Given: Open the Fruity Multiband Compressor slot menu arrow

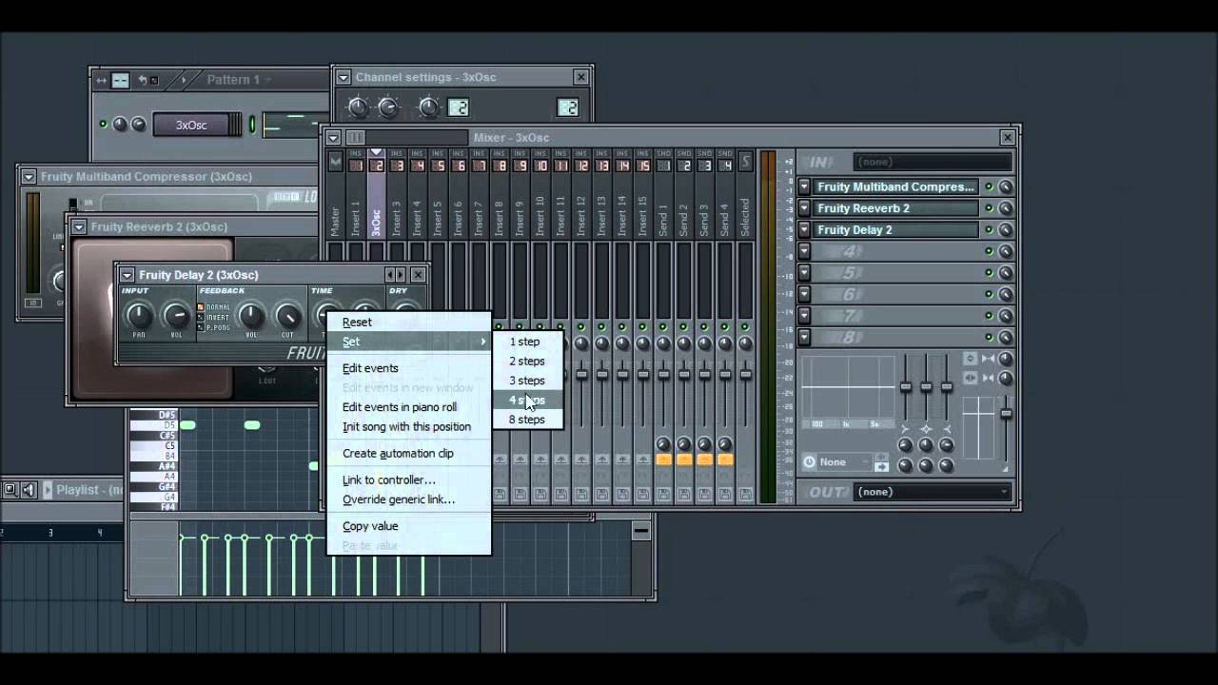Looking at the screenshot, I should point(804,187).
